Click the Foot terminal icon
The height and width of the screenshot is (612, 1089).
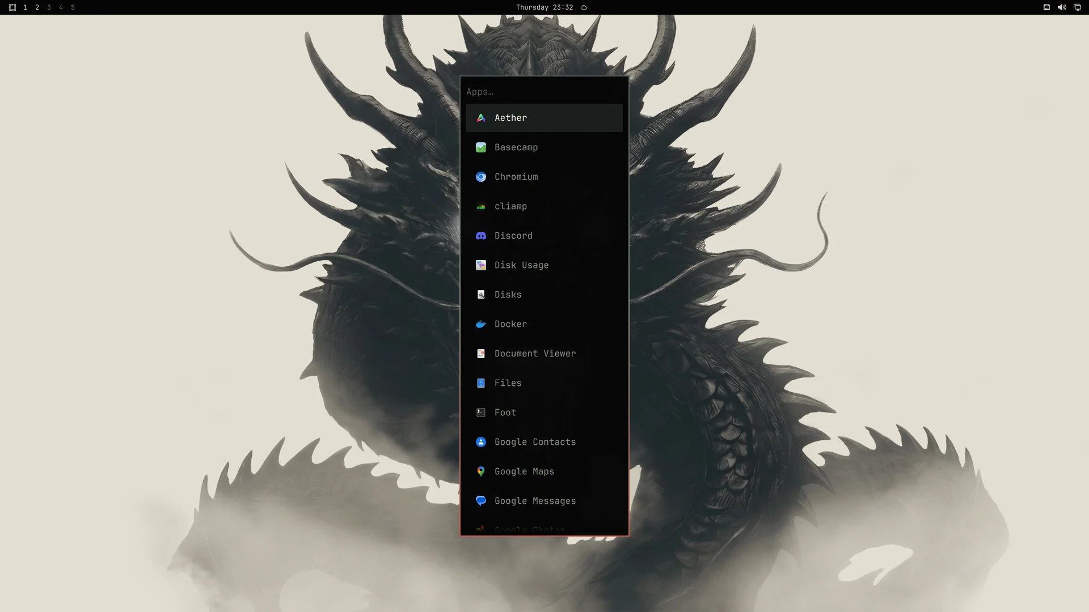pyautogui.click(x=481, y=413)
